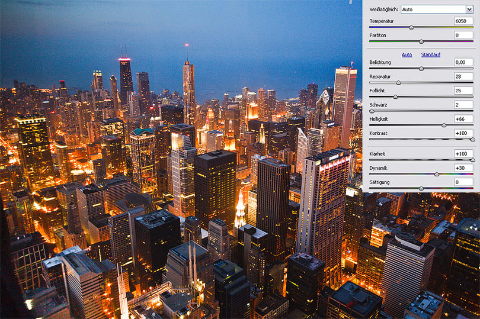The height and width of the screenshot is (319, 480).
Task: Click the Farbton value field
Action: click(463, 35)
